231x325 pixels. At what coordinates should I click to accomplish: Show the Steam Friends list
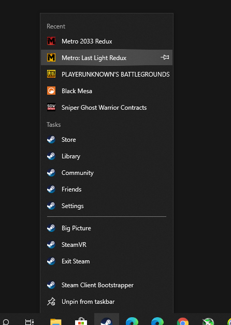coord(107,189)
